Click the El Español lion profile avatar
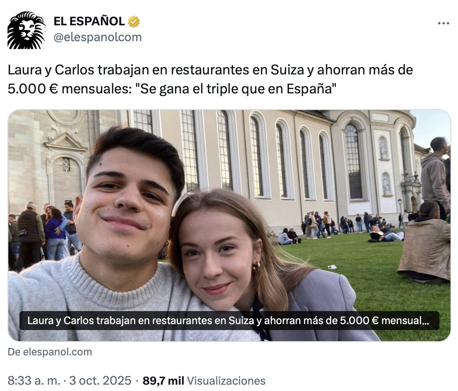This screenshot has height=391, width=458. click(x=26, y=30)
